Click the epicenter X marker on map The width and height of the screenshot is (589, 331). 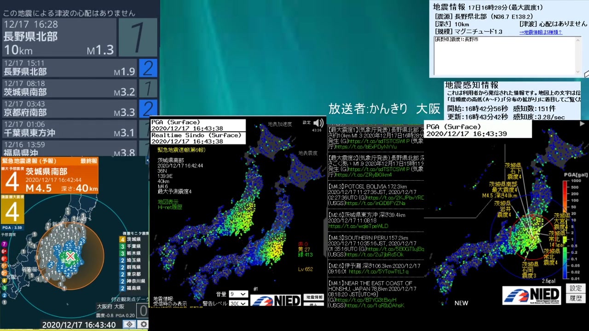point(70,256)
